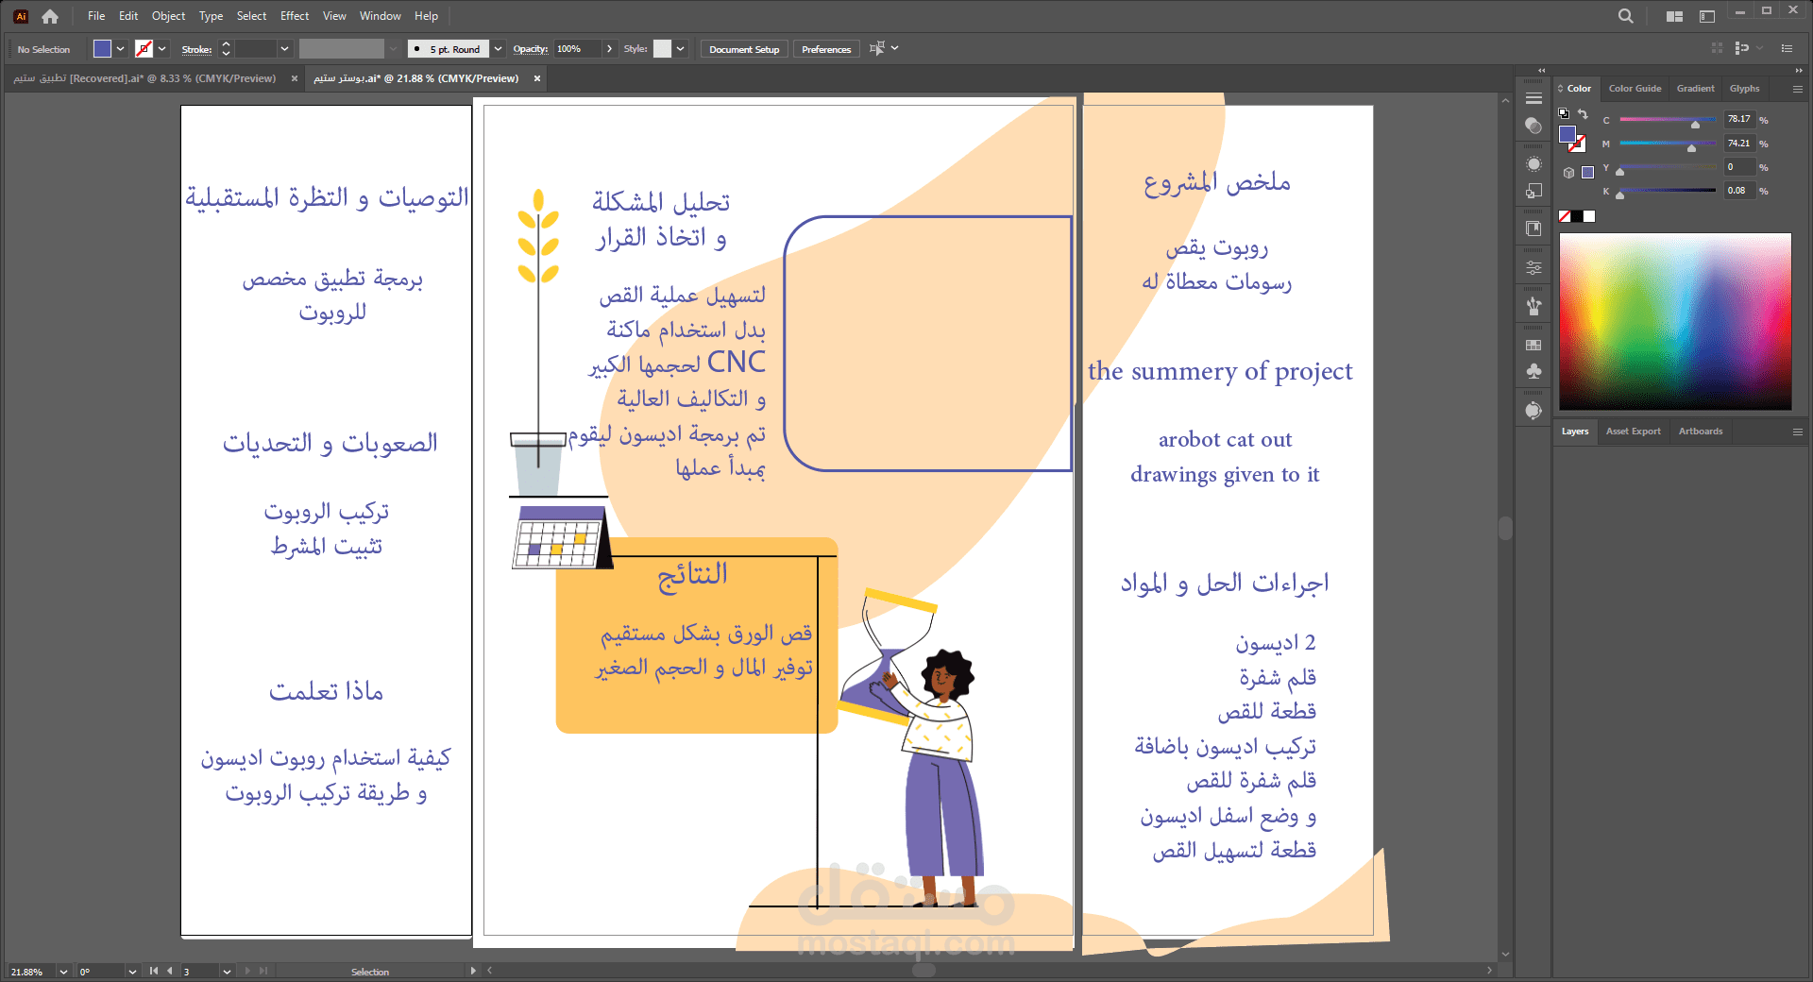The width and height of the screenshot is (1813, 982).
Task: Open the Transparency panel icon in dock
Action: 1533,126
